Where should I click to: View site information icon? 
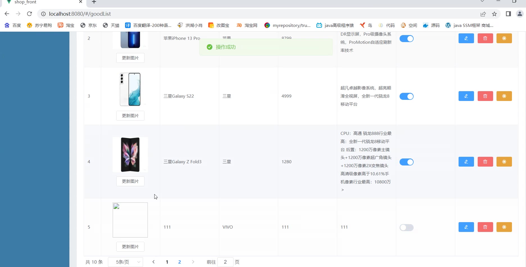coord(43,14)
